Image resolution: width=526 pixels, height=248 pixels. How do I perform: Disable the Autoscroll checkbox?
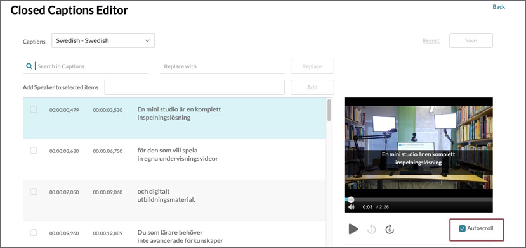point(463,228)
